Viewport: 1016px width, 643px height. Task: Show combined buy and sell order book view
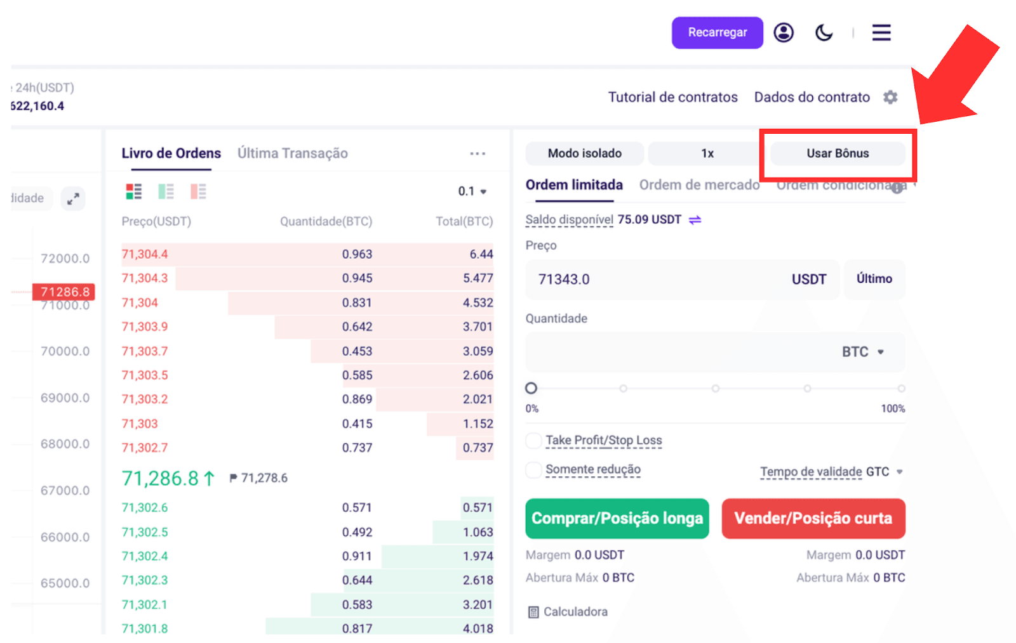(x=133, y=192)
